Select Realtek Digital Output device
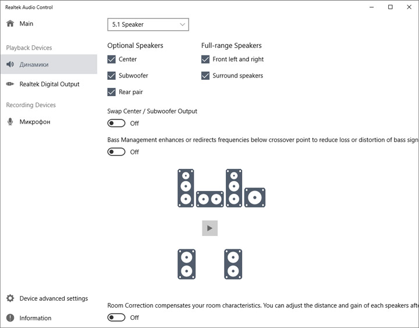Viewport: 419px width, 328px height. point(49,84)
